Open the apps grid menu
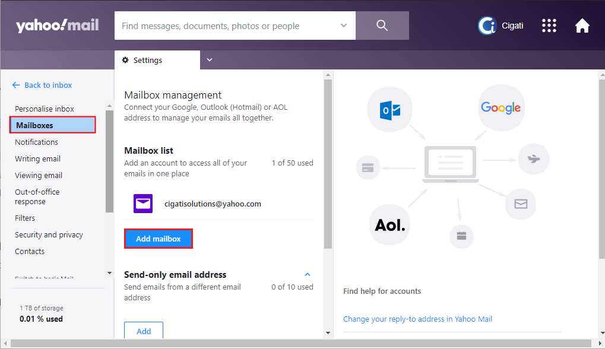The width and height of the screenshot is (605, 349). pos(549,26)
